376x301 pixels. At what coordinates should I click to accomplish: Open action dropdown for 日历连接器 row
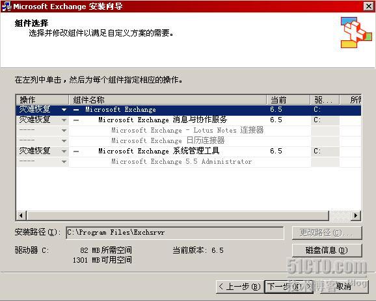[x=64, y=141]
